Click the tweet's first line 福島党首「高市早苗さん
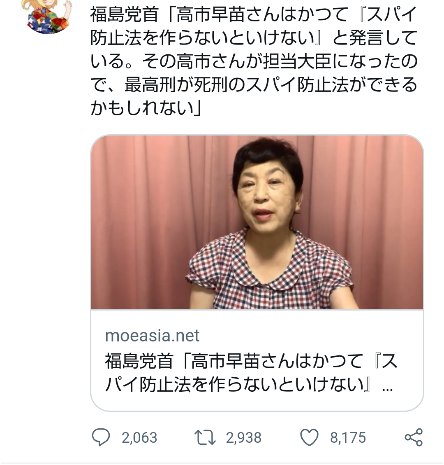Screen dimensions: 444x465 coord(254,14)
